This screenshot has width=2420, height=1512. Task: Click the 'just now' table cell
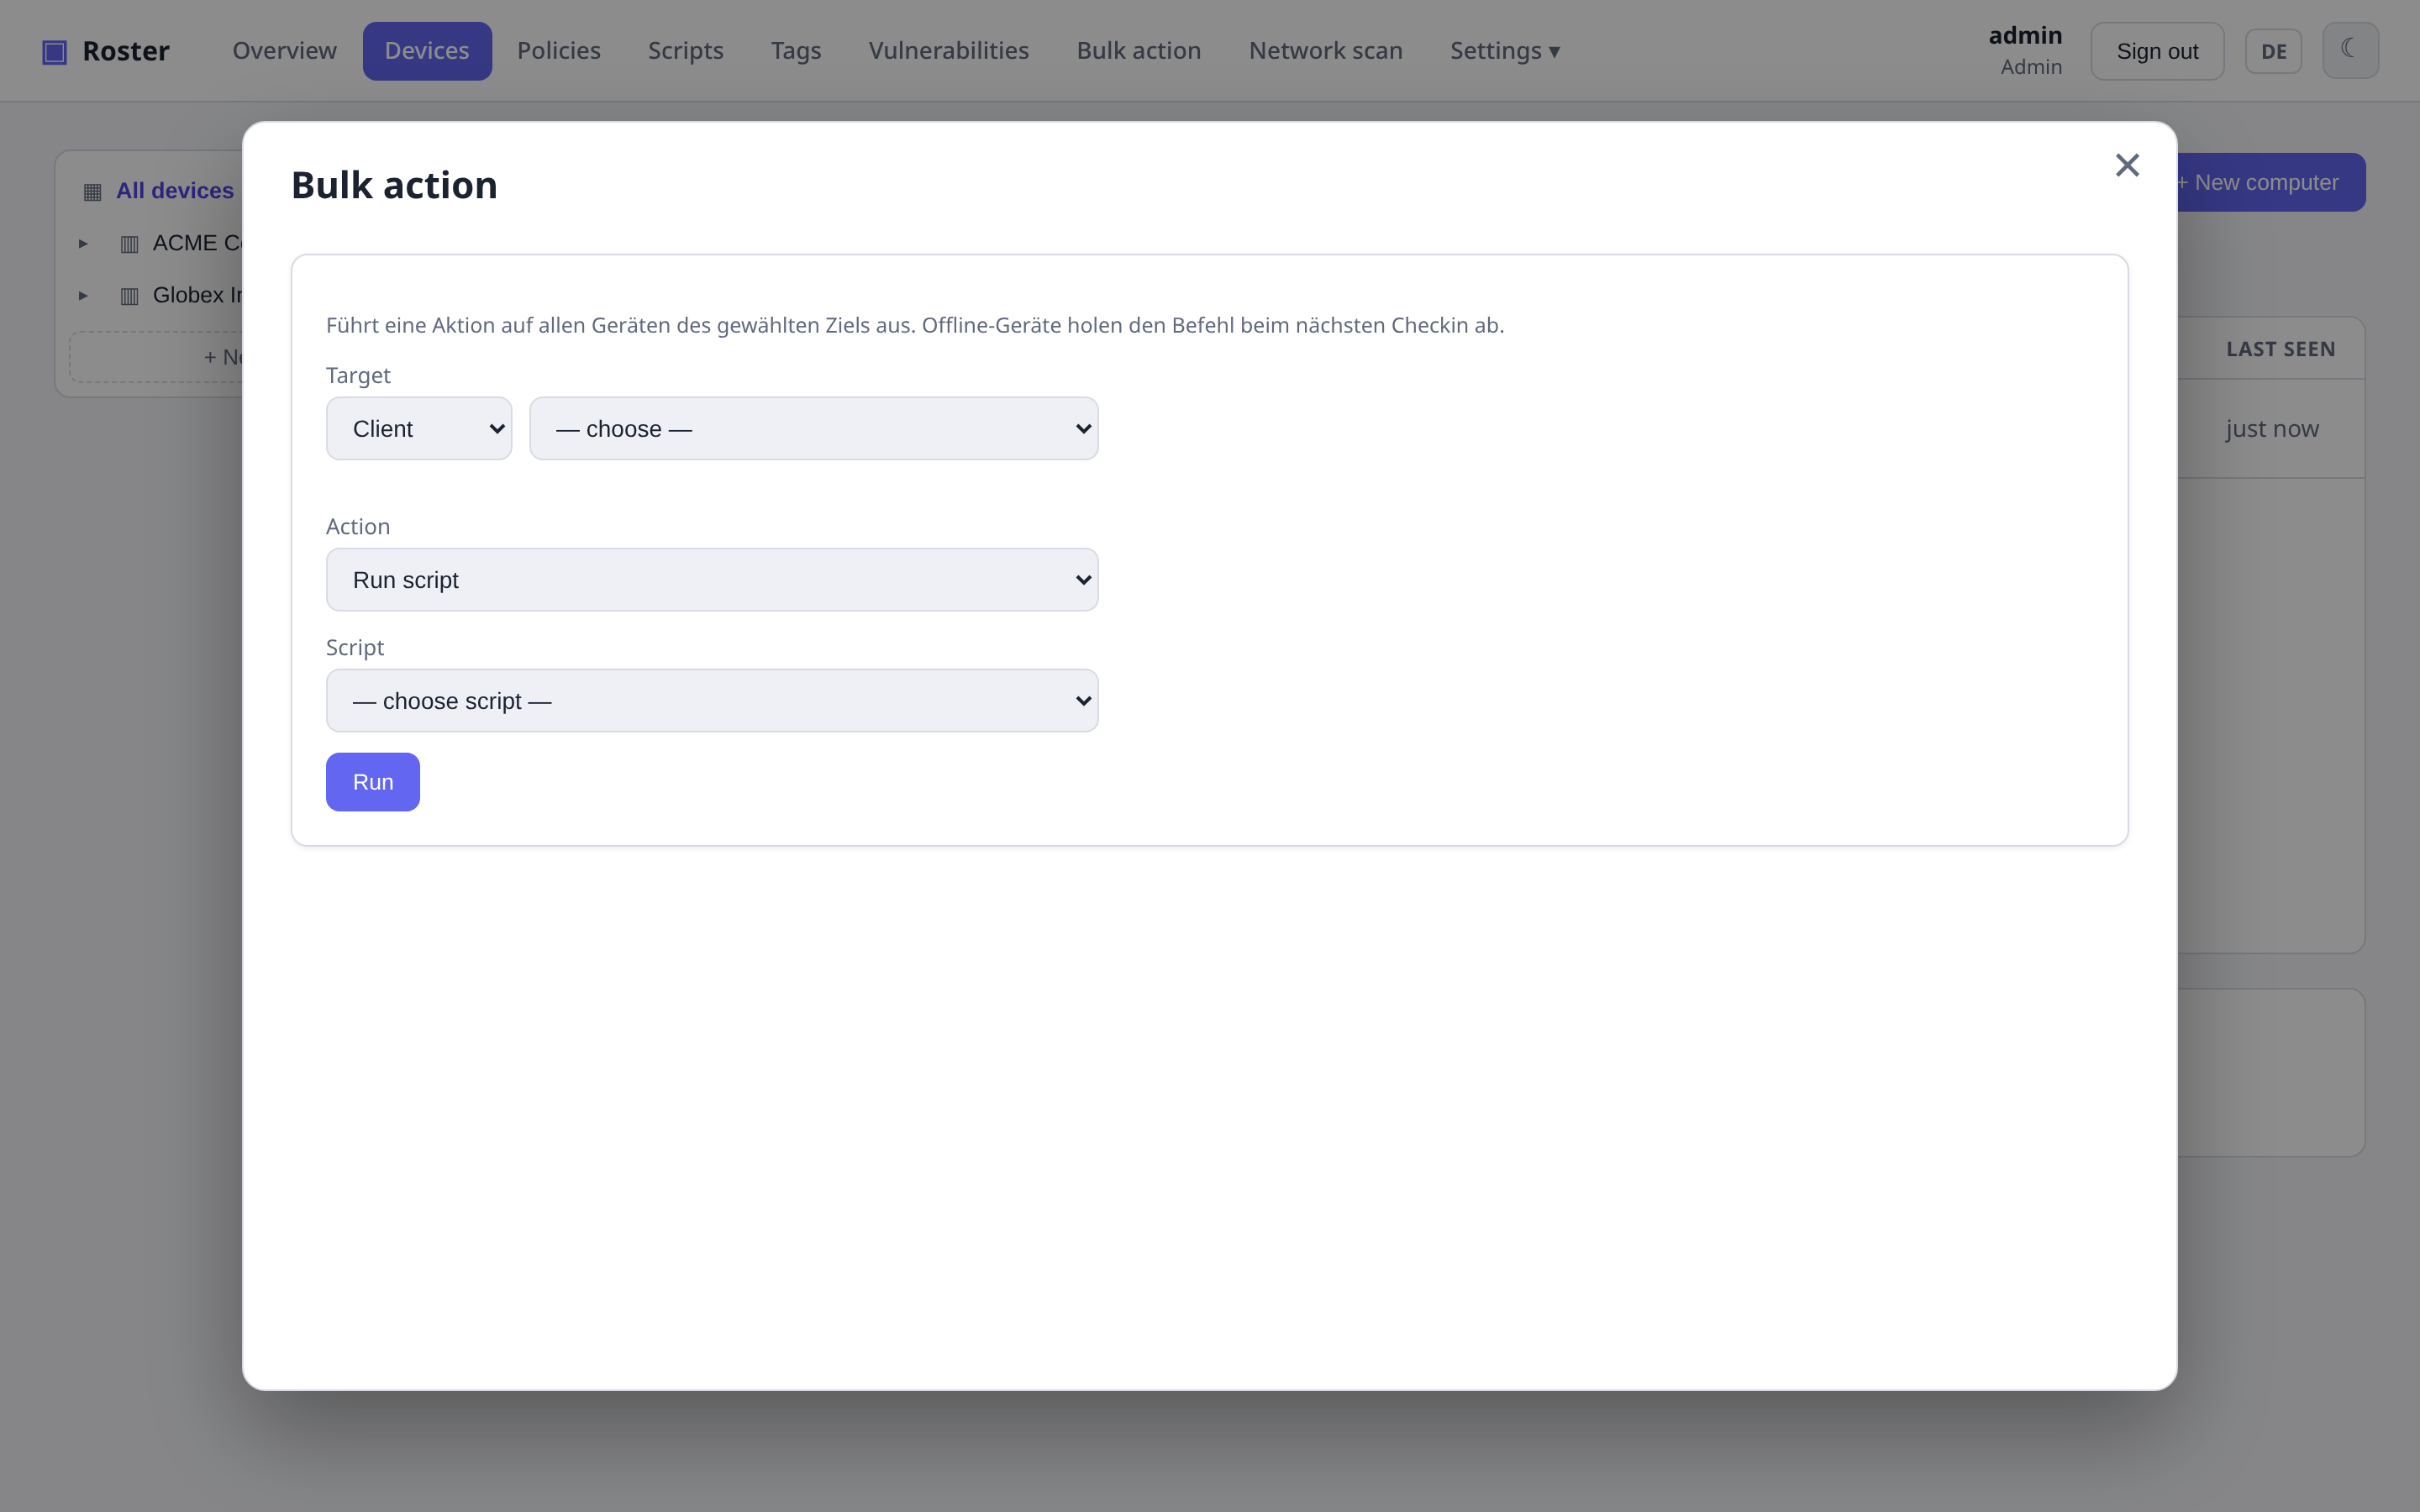pos(2271,428)
